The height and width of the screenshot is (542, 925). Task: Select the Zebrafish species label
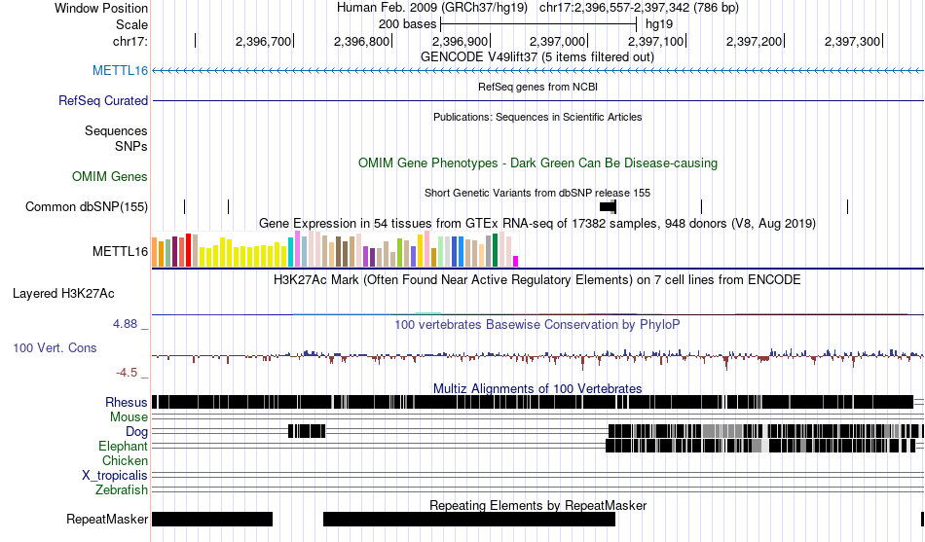point(122,490)
